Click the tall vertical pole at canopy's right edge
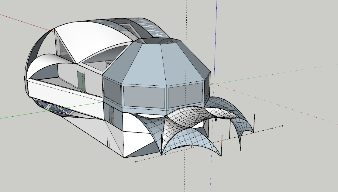The width and height of the screenshot is (338, 192). [x=254, y=123]
